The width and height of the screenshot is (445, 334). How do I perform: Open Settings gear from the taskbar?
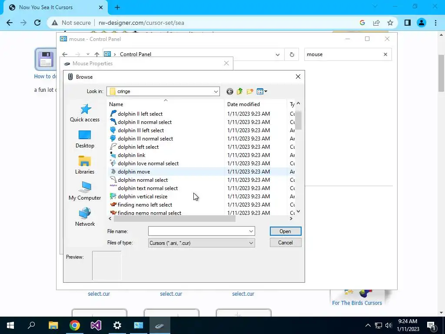[x=117, y=325]
